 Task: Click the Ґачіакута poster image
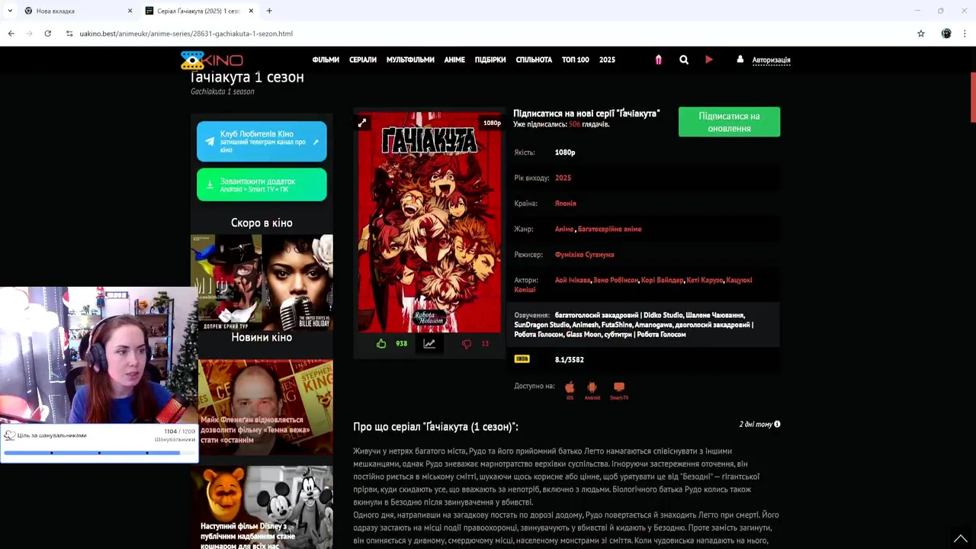(430, 221)
